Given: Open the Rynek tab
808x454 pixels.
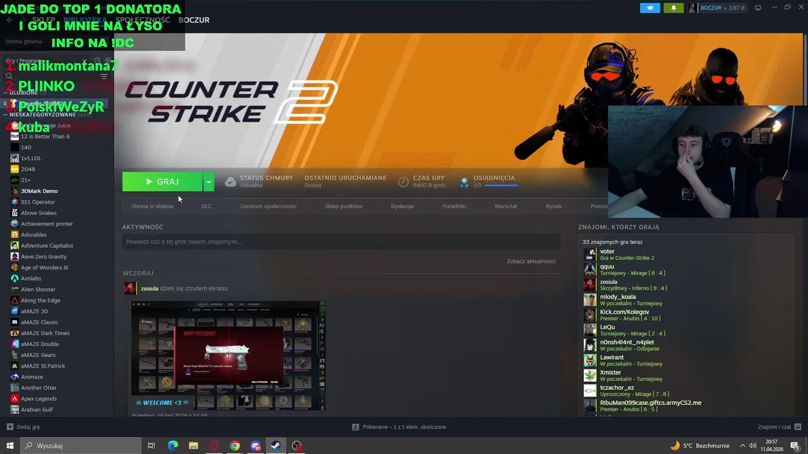Looking at the screenshot, I should coord(554,206).
